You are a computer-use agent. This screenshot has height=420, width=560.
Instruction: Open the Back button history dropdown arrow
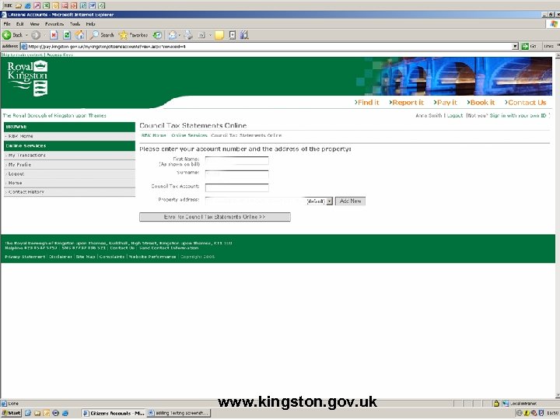coord(26,35)
